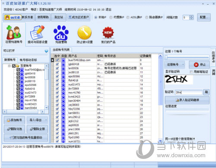Click the type icon in row epo50566
The width and height of the screenshot is (216, 168).
tap(63, 76)
